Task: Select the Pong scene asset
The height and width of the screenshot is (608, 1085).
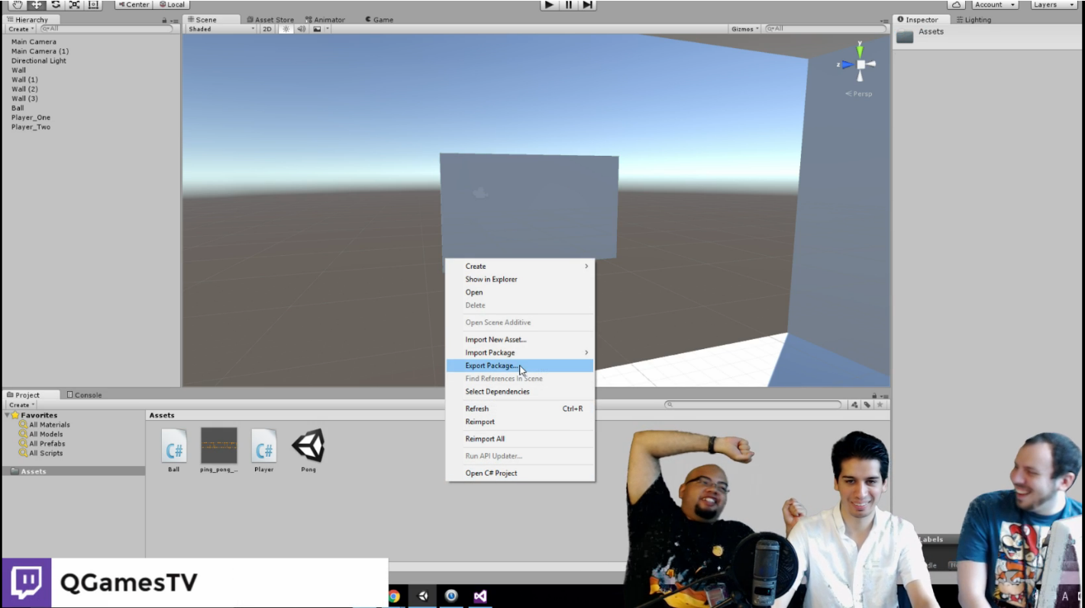Action: (x=308, y=451)
